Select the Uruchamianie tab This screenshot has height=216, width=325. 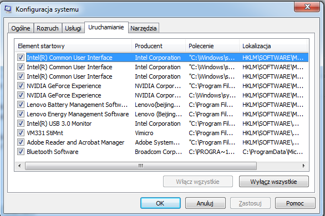coord(106,27)
